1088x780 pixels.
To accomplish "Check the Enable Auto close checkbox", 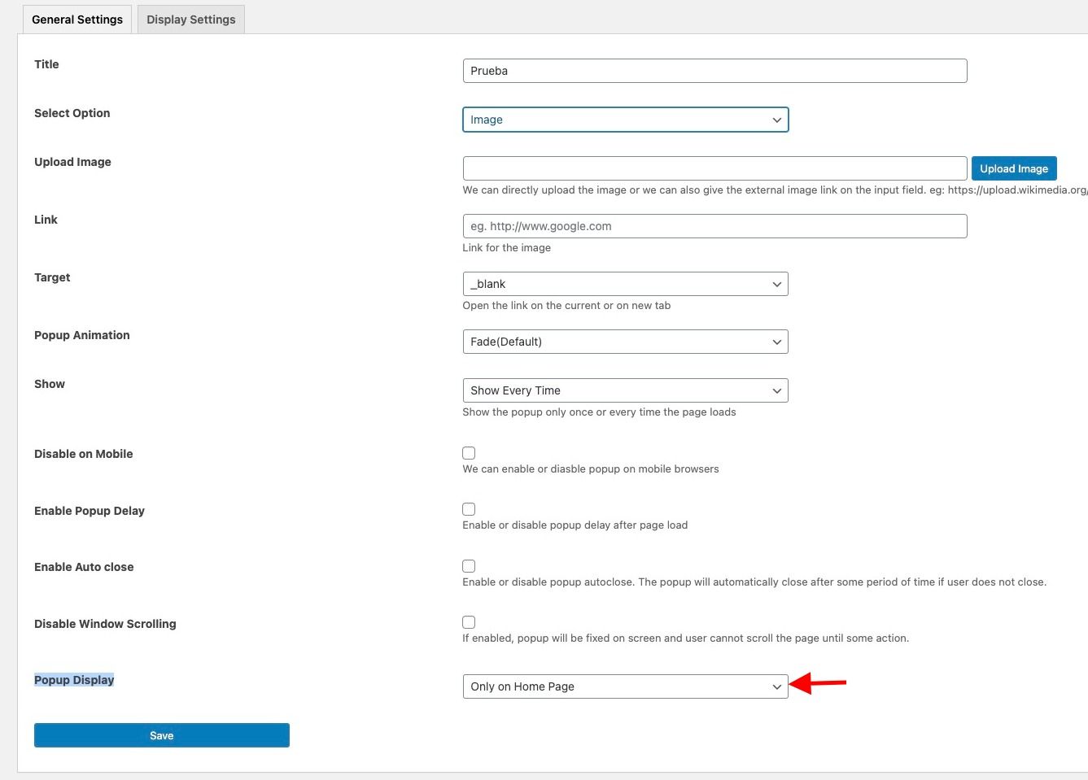I will pos(469,566).
